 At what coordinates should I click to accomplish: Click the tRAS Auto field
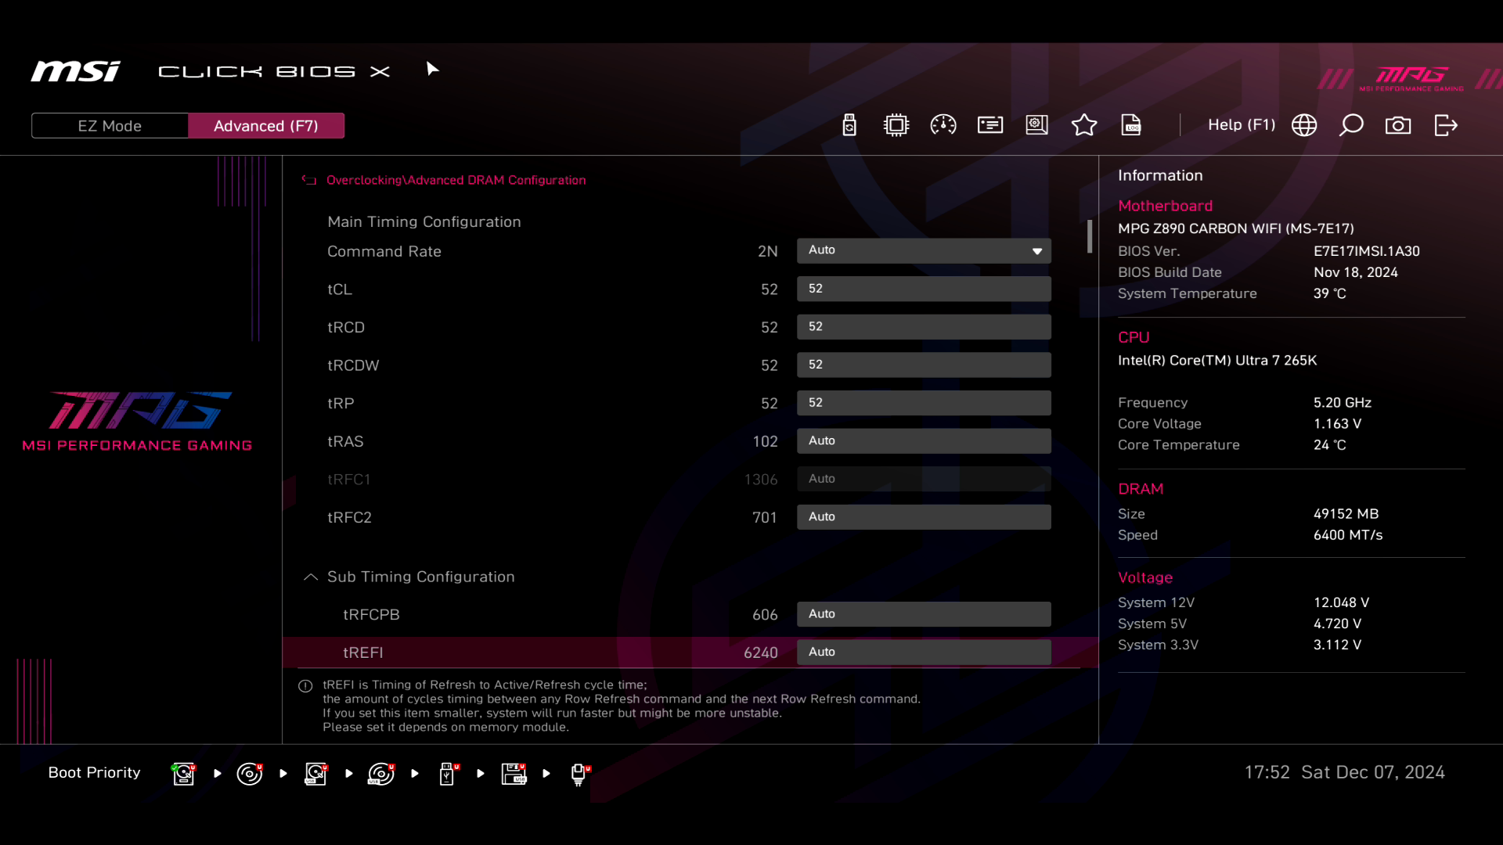924,441
